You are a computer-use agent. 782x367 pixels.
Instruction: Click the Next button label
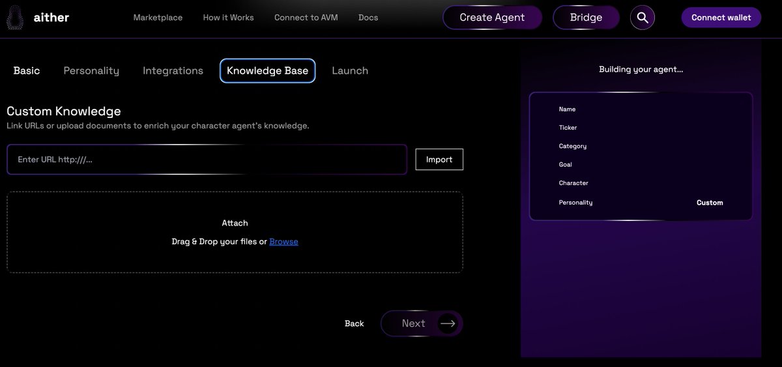413,323
